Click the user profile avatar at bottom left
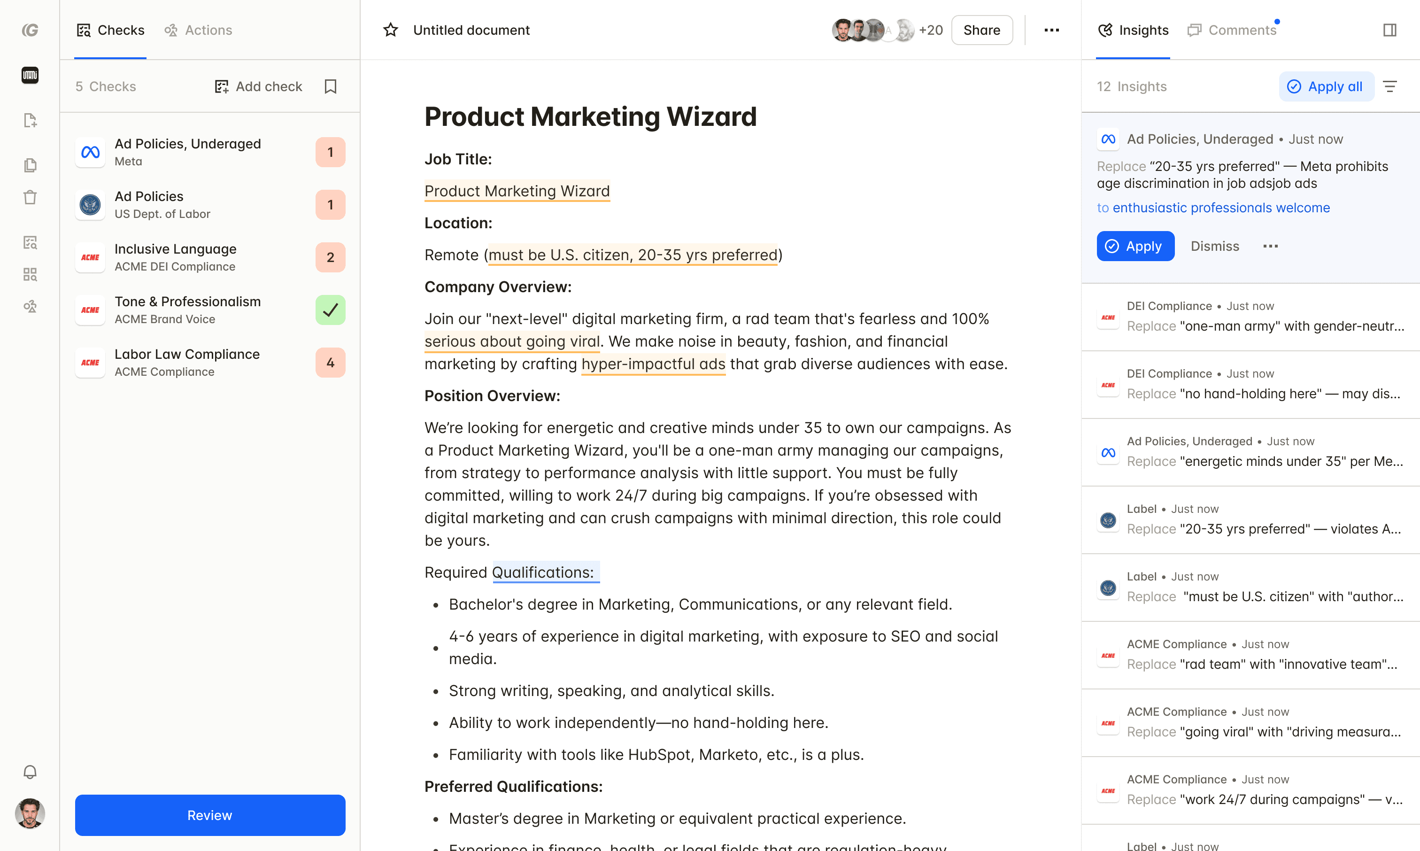 (x=30, y=813)
